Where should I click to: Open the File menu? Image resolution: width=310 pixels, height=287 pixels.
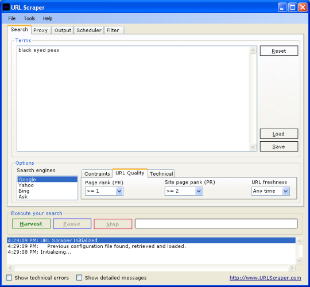(12, 18)
